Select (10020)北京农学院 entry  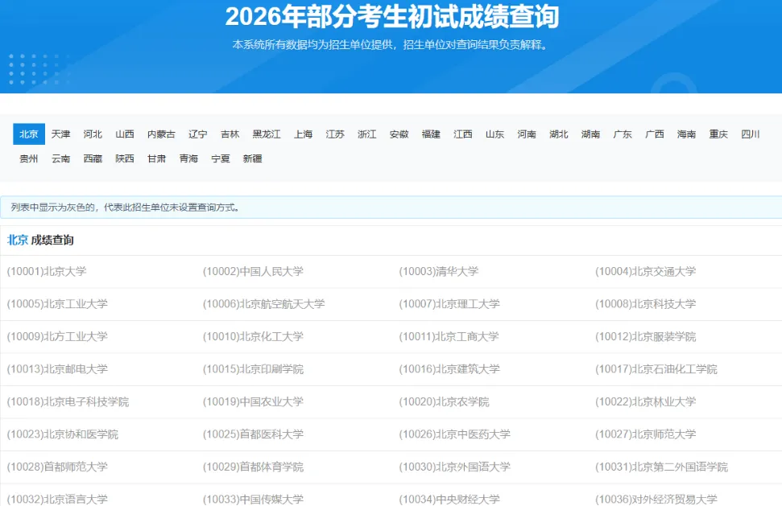pos(444,402)
